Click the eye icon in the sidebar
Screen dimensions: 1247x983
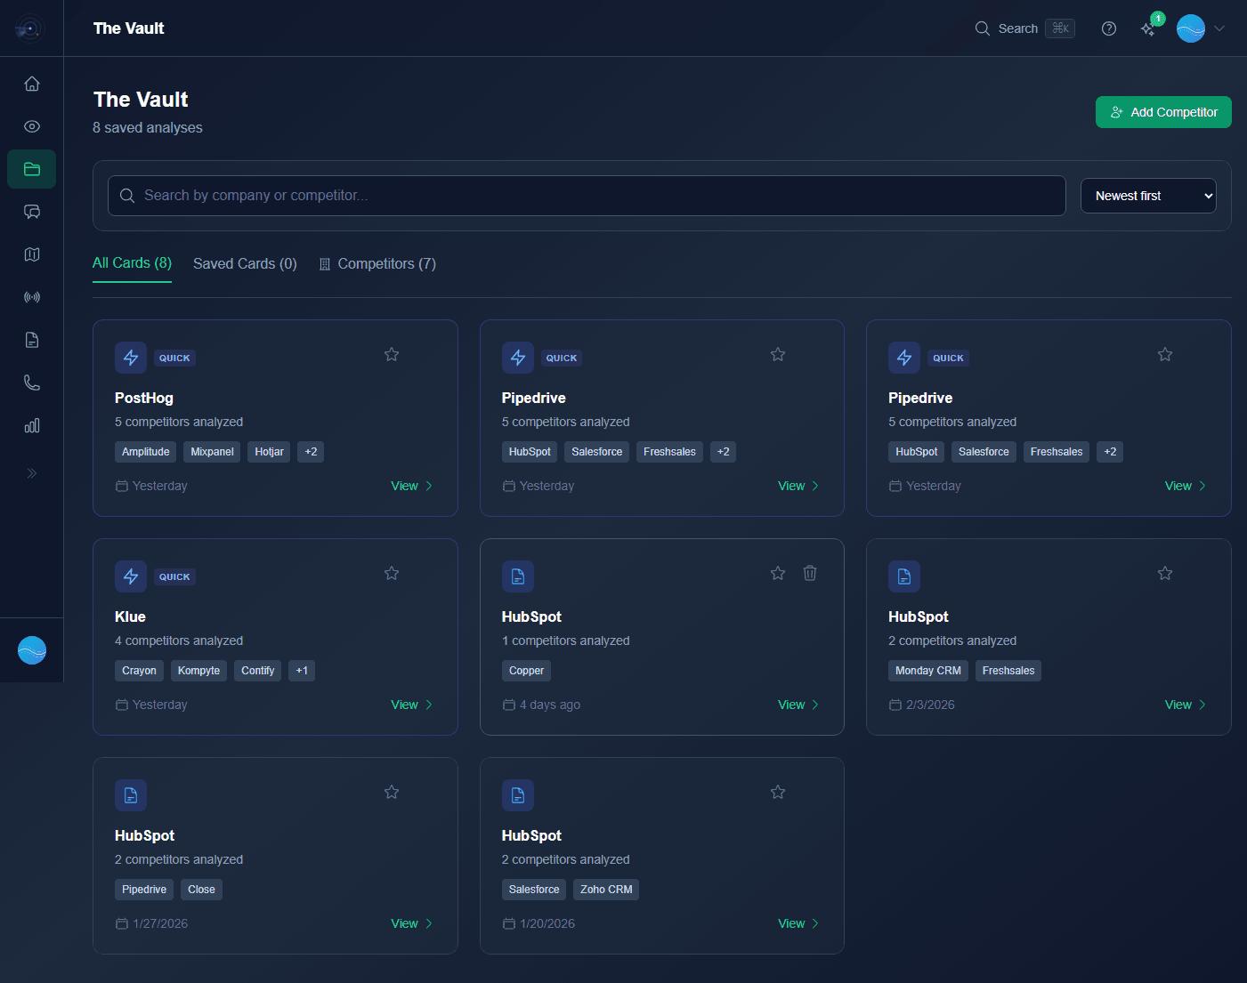[32, 126]
